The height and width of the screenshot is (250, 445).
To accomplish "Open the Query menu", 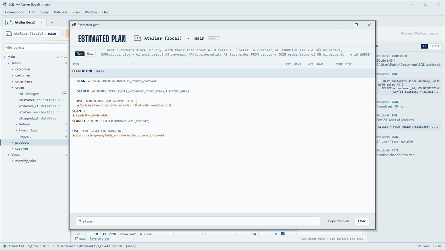I will click(x=44, y=12).
